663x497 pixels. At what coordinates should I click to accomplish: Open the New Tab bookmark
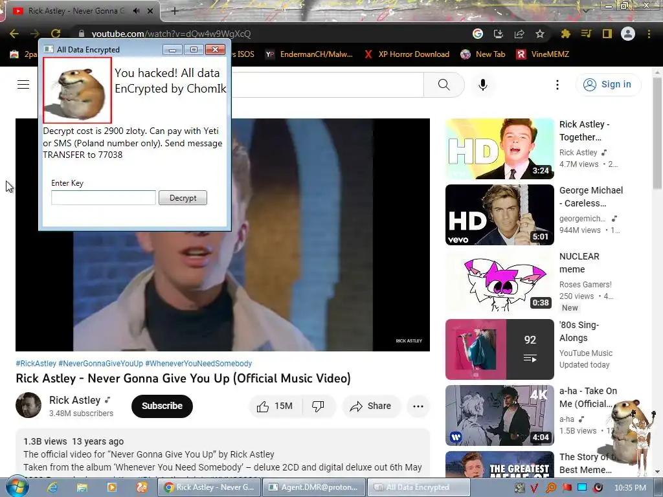[x=483, y=54]
